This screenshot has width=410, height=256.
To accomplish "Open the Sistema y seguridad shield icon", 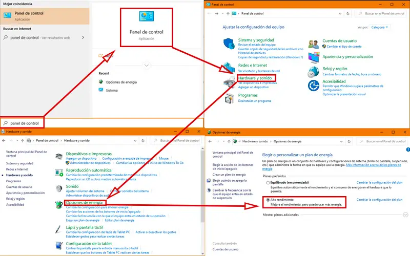I will tap(229, 44).
